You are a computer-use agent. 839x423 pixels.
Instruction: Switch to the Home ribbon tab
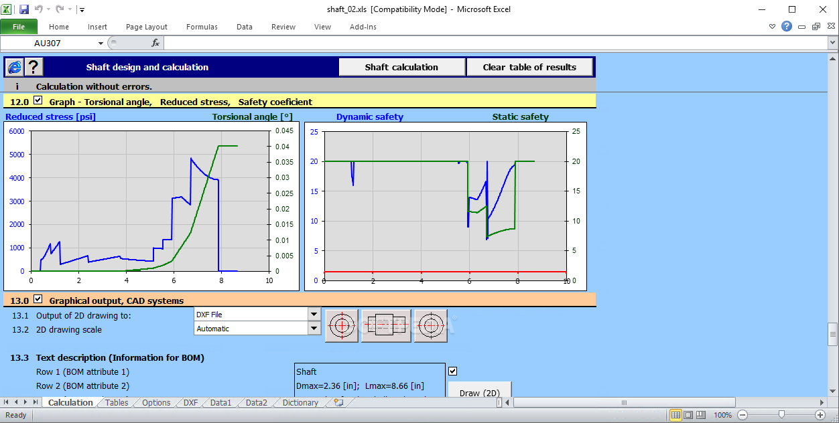(x=59, y=27)
